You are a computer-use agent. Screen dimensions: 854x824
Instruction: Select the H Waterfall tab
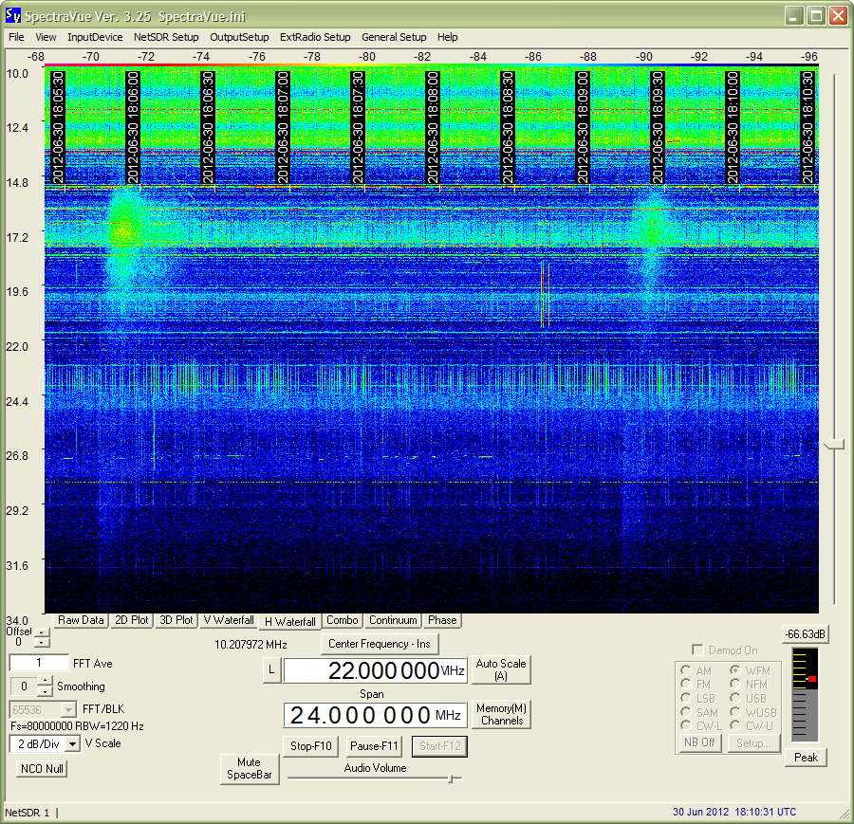pyautogui.click(x=289, y=621)
